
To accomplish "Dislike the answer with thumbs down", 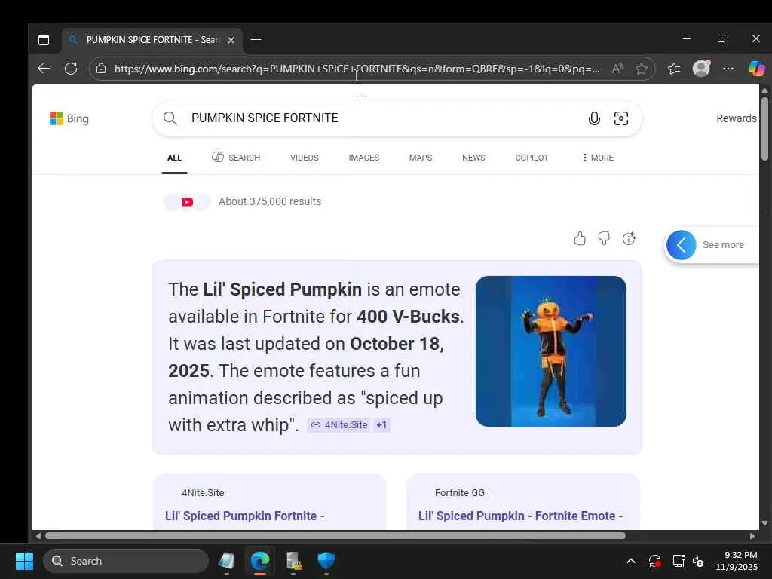I will point(604,239).
